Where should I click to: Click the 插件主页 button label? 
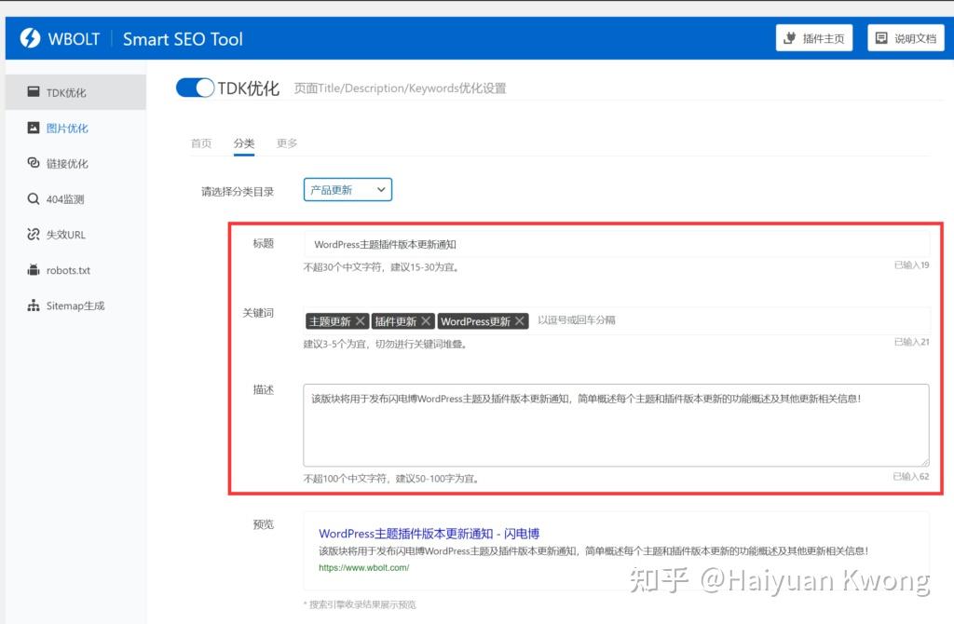[x=824, y=38]
